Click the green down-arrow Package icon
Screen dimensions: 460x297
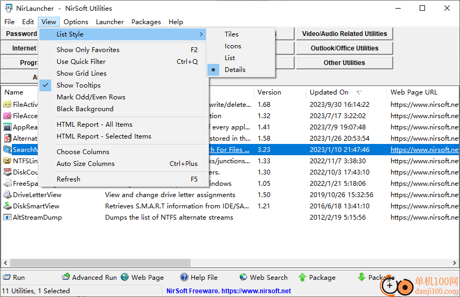[x=362, y=277]
